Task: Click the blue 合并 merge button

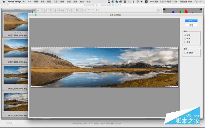Action: click(x=191, y=21)
